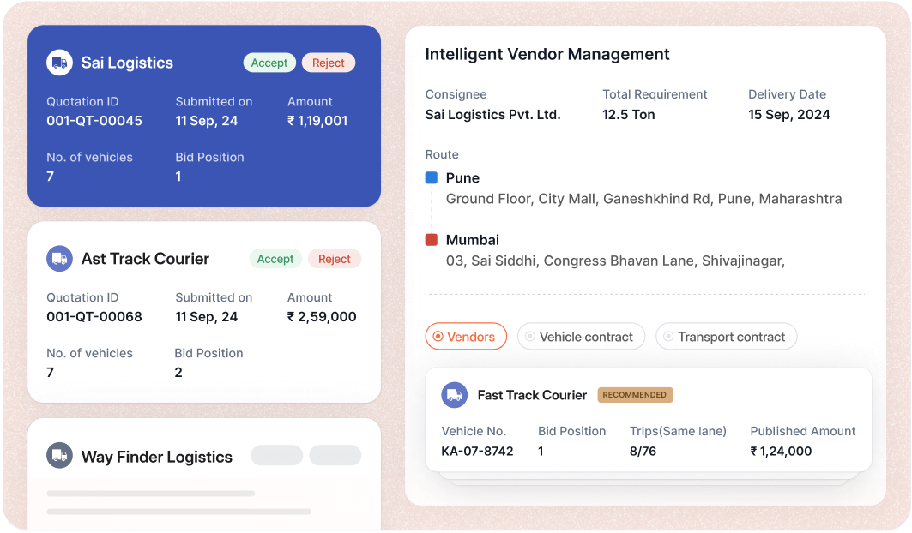The width and height of the screenshot is (912, 533).
Task: Open the Ast Track Courier card title
Action: (145, 259)
